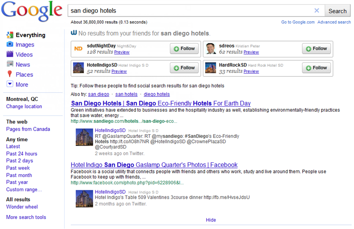Click the News newspaper icon

[10, 64]
